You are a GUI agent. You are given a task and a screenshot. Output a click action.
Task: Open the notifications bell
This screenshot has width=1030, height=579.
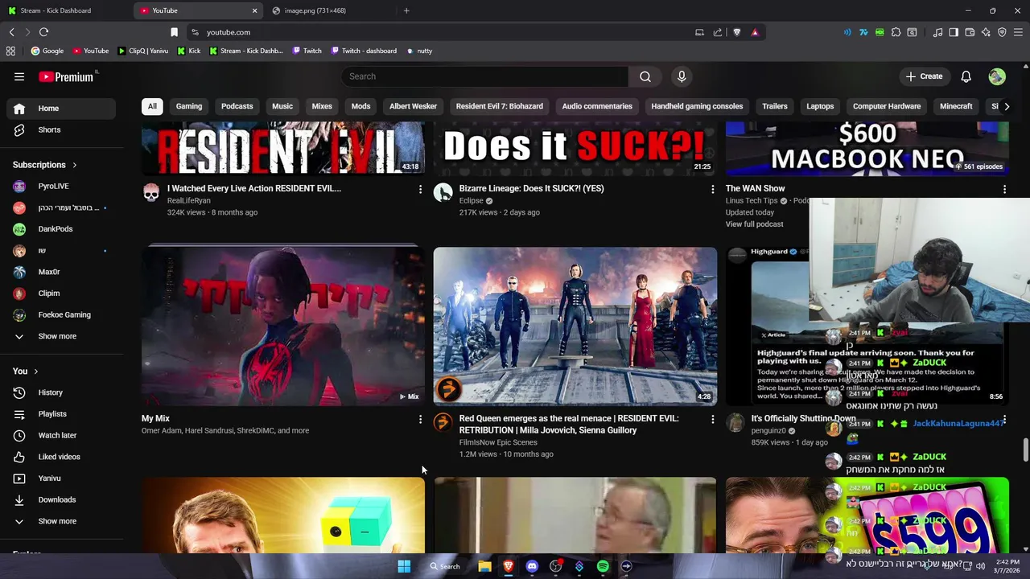[966, 76]
